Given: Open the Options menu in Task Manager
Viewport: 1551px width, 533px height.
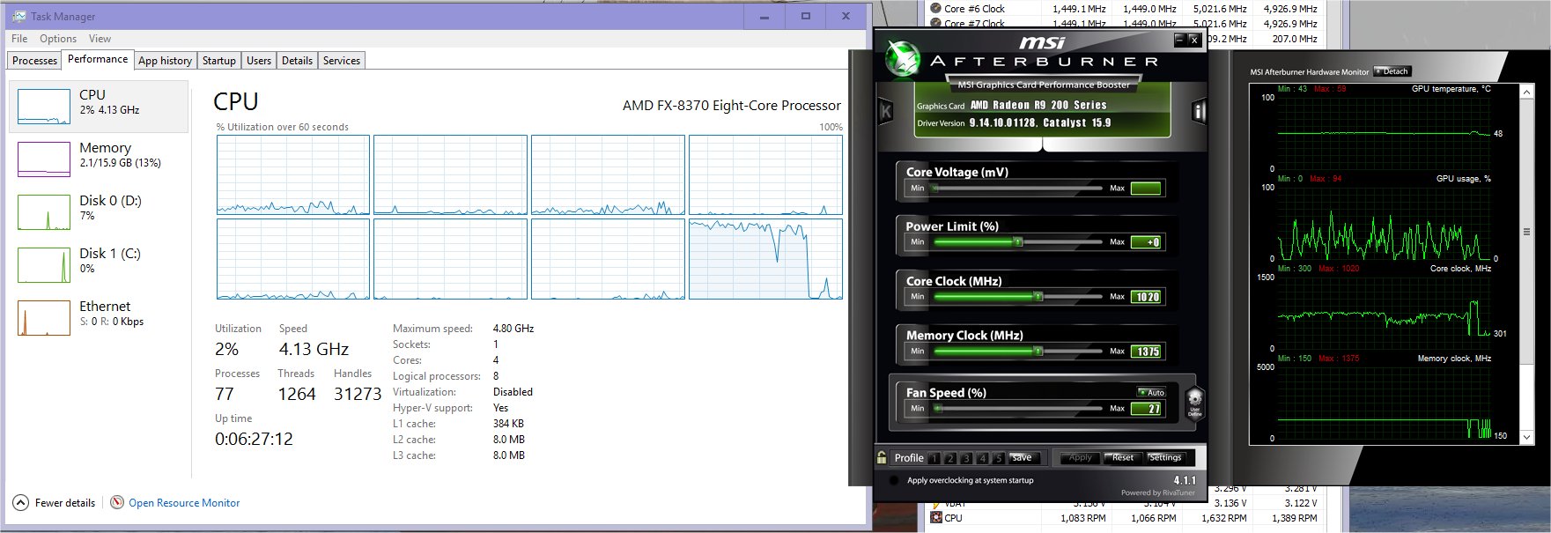Looking at the screenshot, I should click(58, 39).
